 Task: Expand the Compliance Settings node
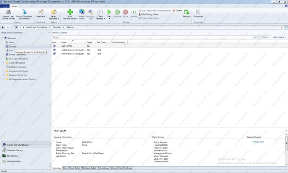click(x=3, y=71)
